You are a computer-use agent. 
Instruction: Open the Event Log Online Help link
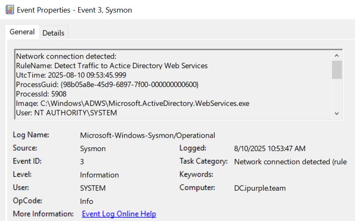click(x=119, y=214)
